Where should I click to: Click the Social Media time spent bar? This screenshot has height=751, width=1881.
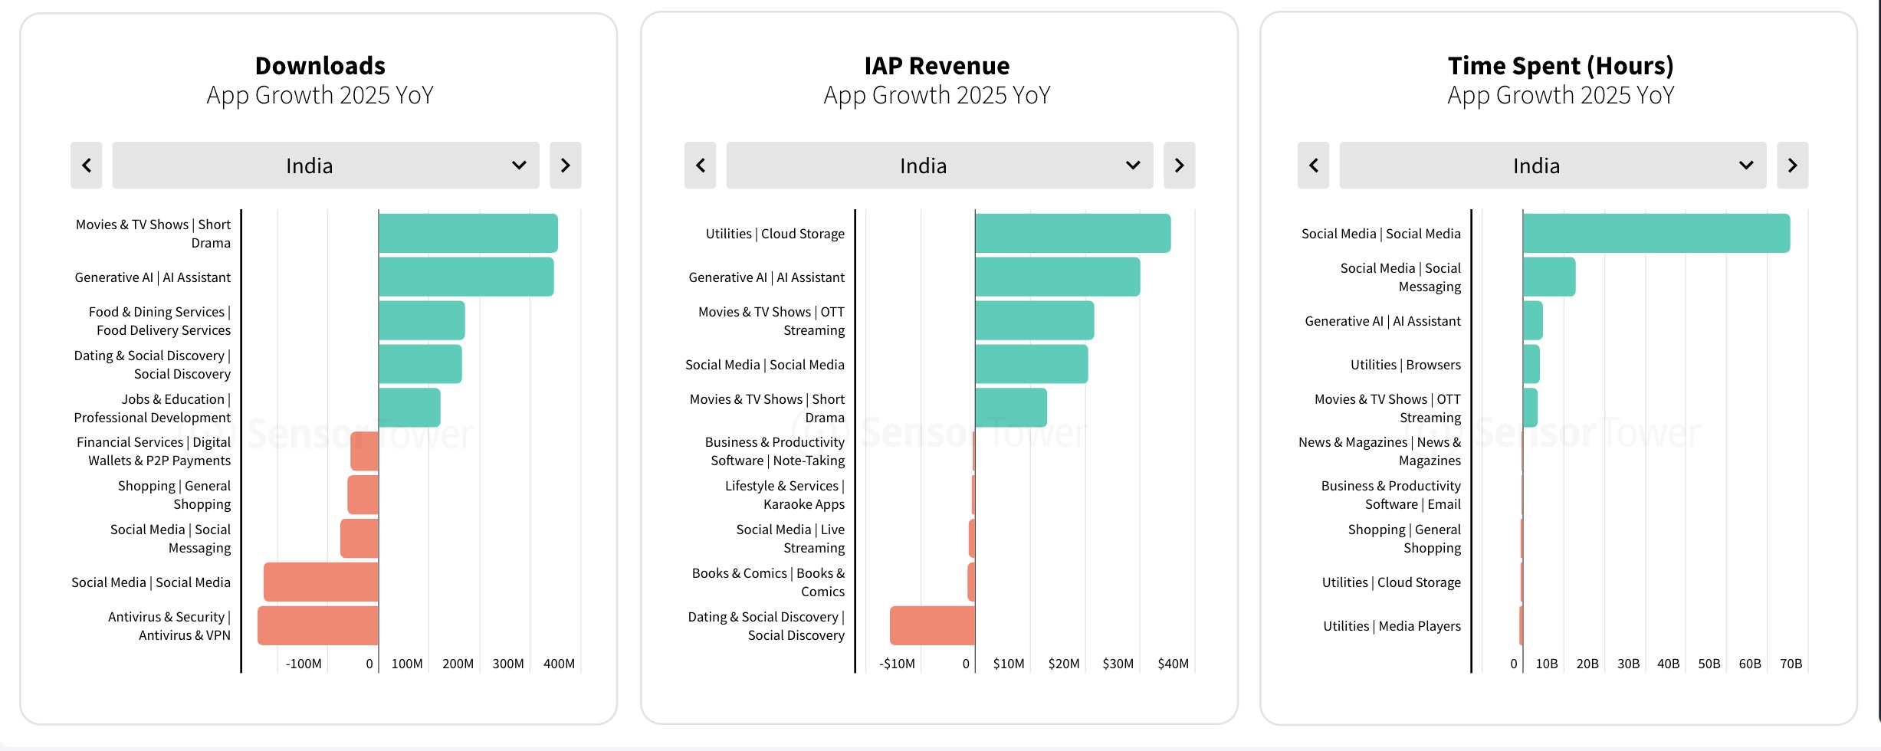(1656, 233)
